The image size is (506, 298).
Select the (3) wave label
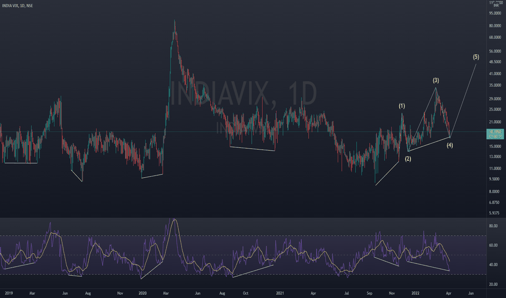(436, 80)
